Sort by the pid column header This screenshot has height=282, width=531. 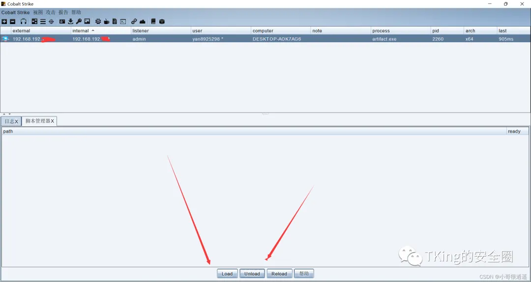point(447,30)
